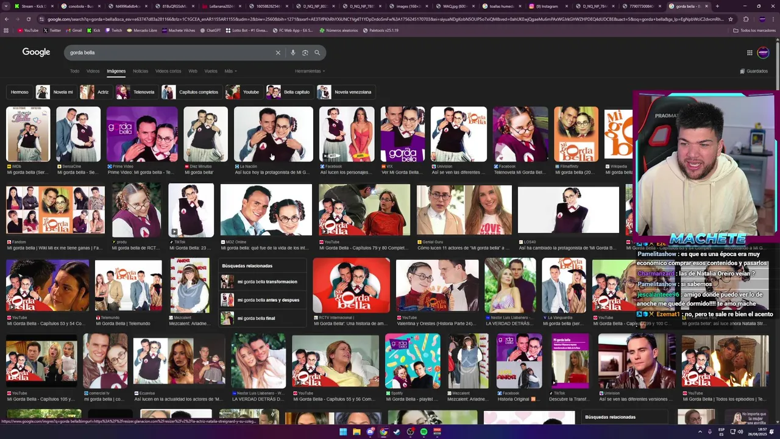Click the gorda bella search input field

(171, 52)
